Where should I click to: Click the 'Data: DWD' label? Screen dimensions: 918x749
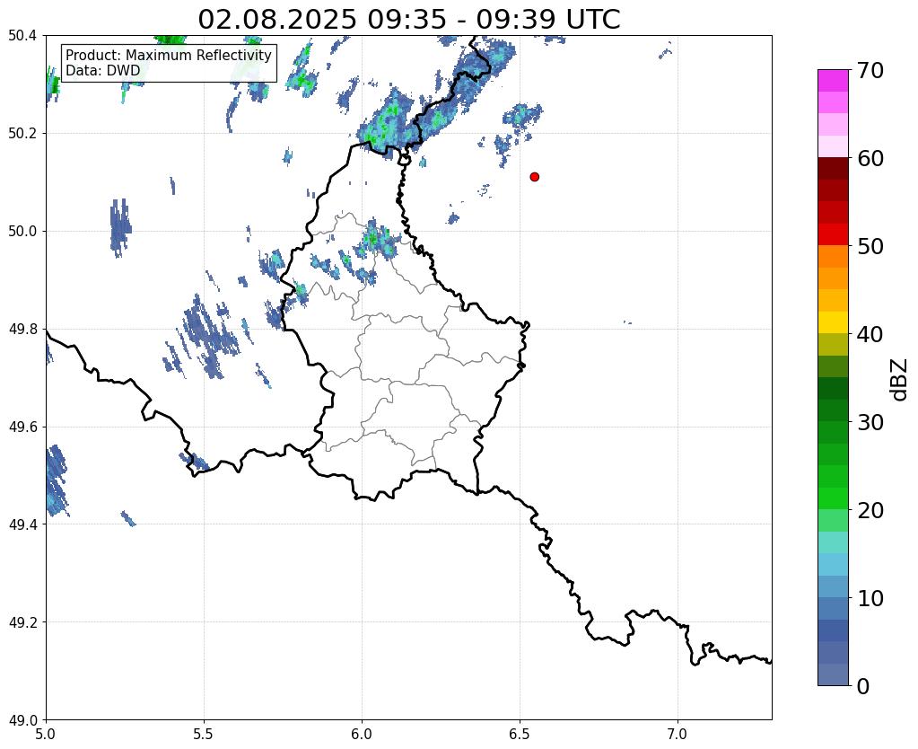pyautogui.click(x=103, y=71)
